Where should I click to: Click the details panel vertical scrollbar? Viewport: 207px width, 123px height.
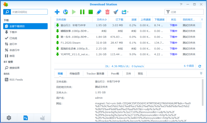pos(203,92)
